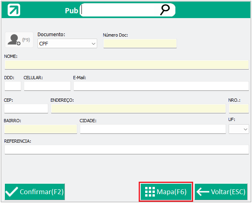Select the DDD input box
Viewport: 252px width, 203px height.
coord(13,86)
